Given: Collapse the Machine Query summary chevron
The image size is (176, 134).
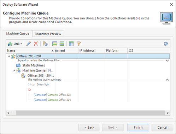Looking at the screenshot, I should [167, 80].
